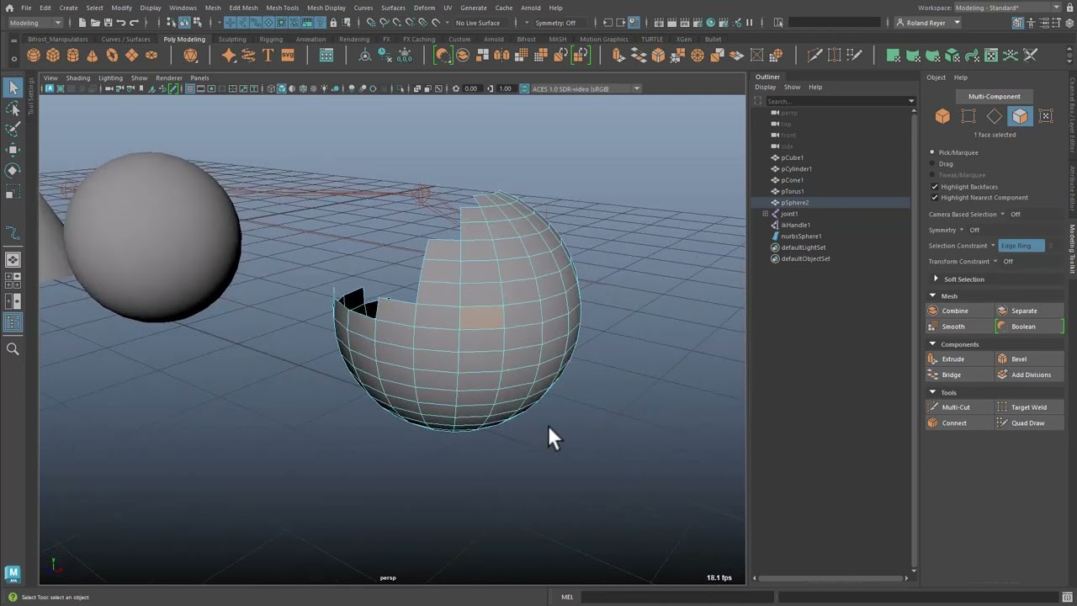Disable Highlight Nearest Component
This screenshot has width=1077, height=606.
936,197
